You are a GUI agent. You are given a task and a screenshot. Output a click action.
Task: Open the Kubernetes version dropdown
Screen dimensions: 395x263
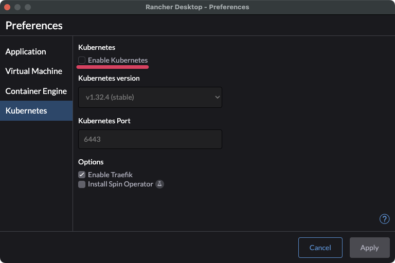(x=150, y=98)
